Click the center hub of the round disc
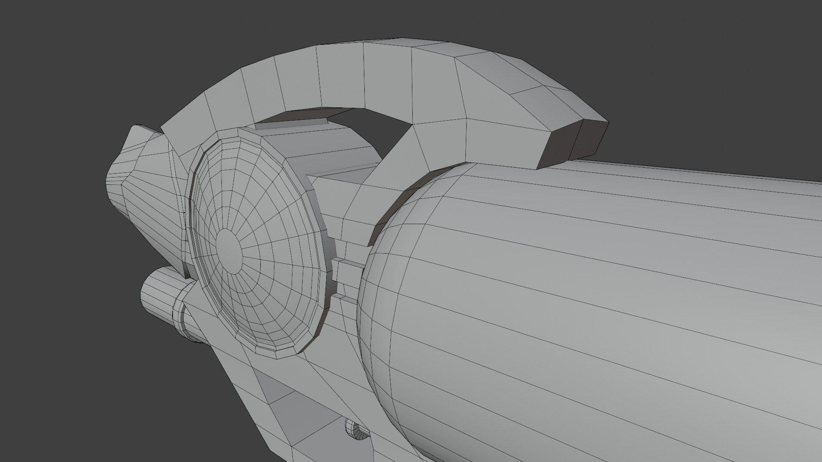 click(230, 251)
